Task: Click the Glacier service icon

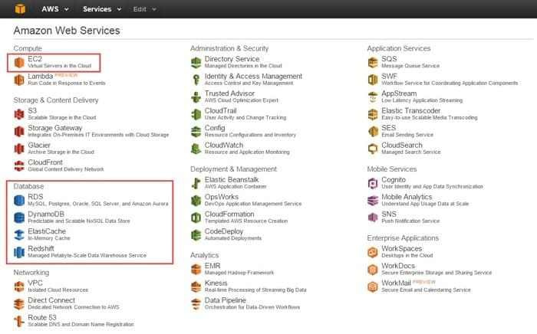Action: coord(19,149)
